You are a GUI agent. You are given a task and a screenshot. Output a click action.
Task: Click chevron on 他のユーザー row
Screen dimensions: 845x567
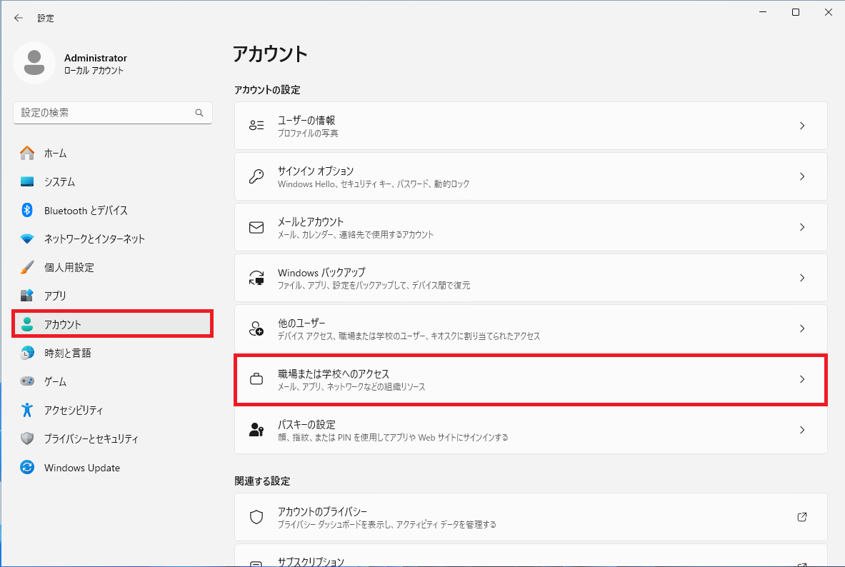click(802, 328)
